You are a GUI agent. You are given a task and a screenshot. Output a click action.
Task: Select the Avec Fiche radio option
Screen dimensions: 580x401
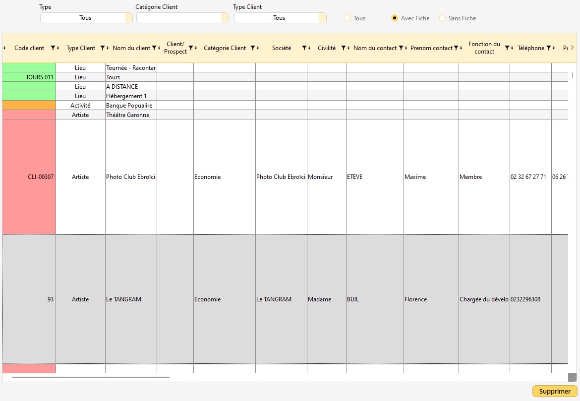[x=395, y=18]
